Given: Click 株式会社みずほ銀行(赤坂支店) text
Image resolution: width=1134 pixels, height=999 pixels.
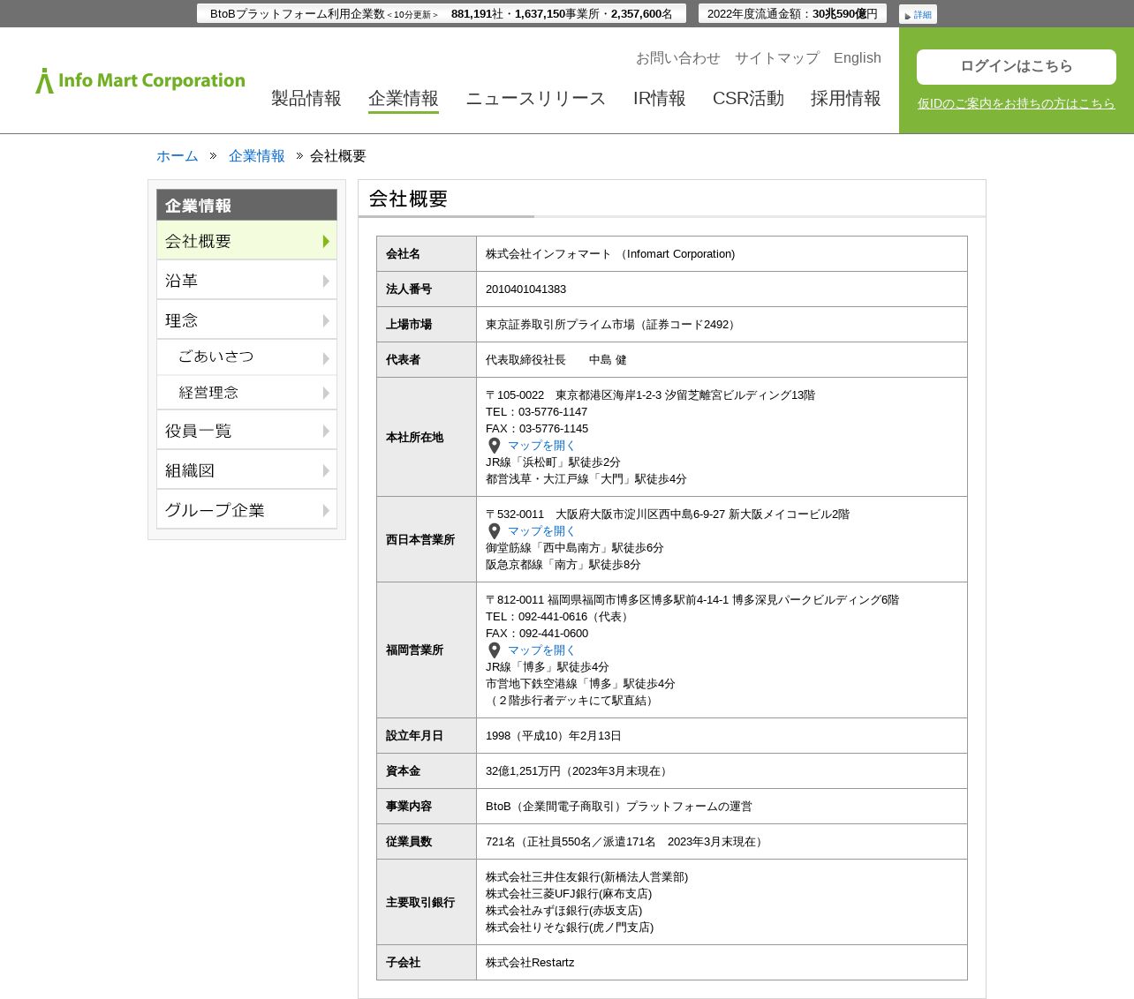Looking at the screenshot, I should (x=563, y=911).
